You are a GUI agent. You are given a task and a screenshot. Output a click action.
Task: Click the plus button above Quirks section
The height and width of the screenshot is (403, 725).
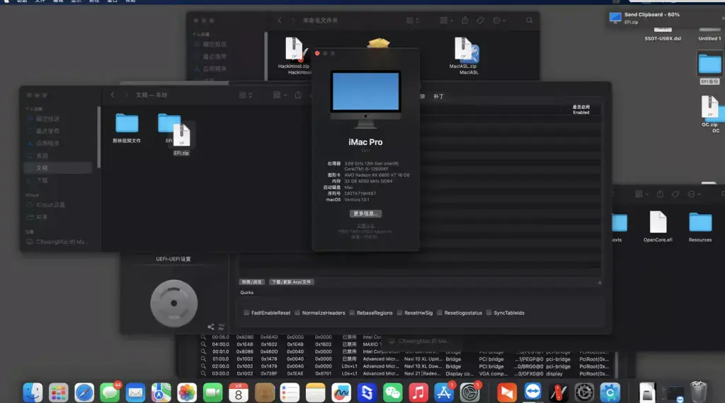[x=600, y=283]
